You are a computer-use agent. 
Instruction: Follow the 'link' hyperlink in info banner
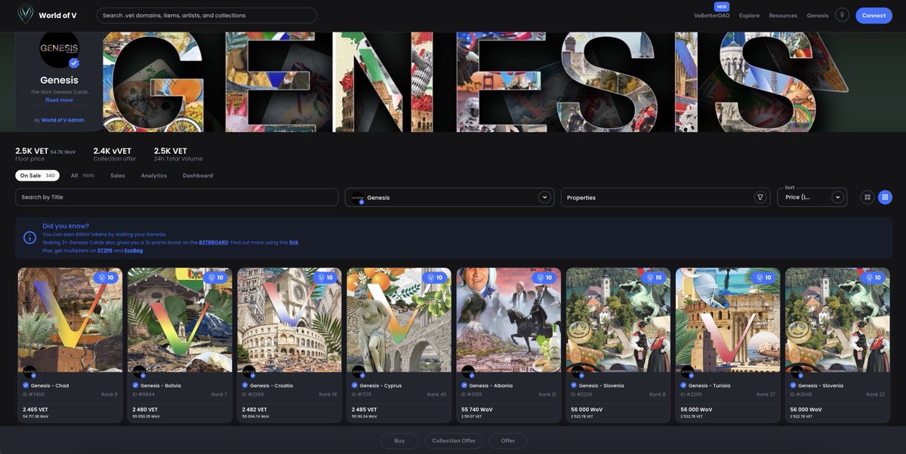(x=294, y=242)
